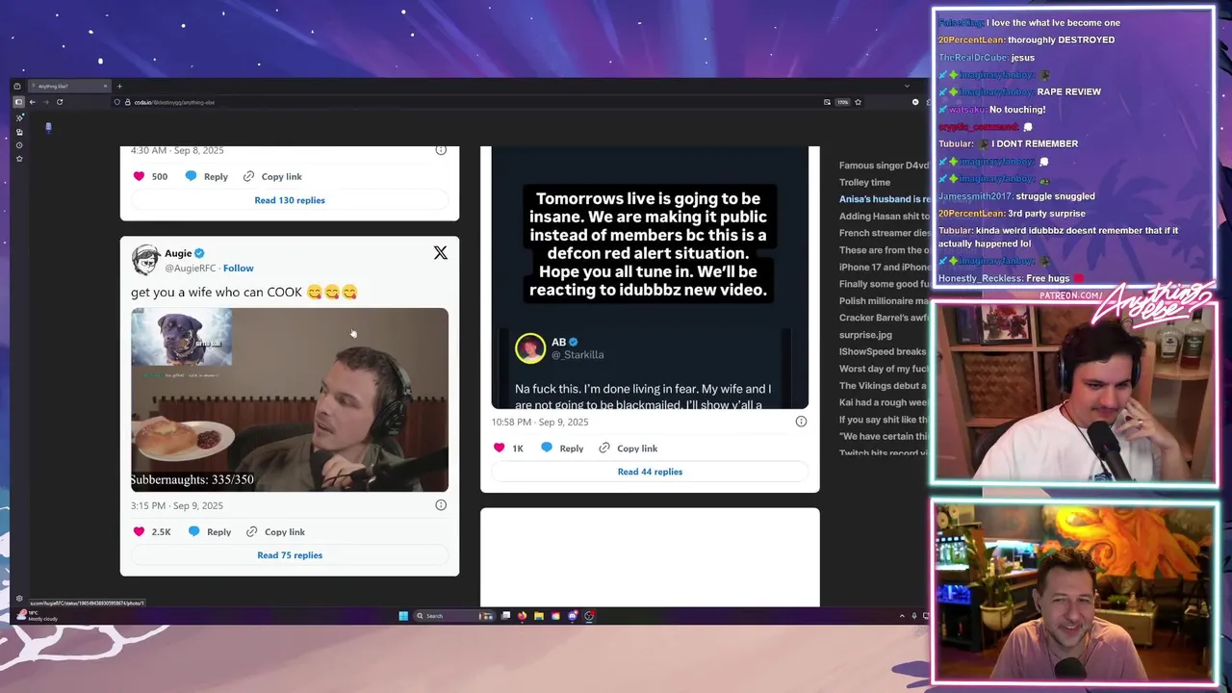Select highlighted "Anisa's husband is" row
Viewport: 1232px width, 693px height.
[x=884, y=199]
